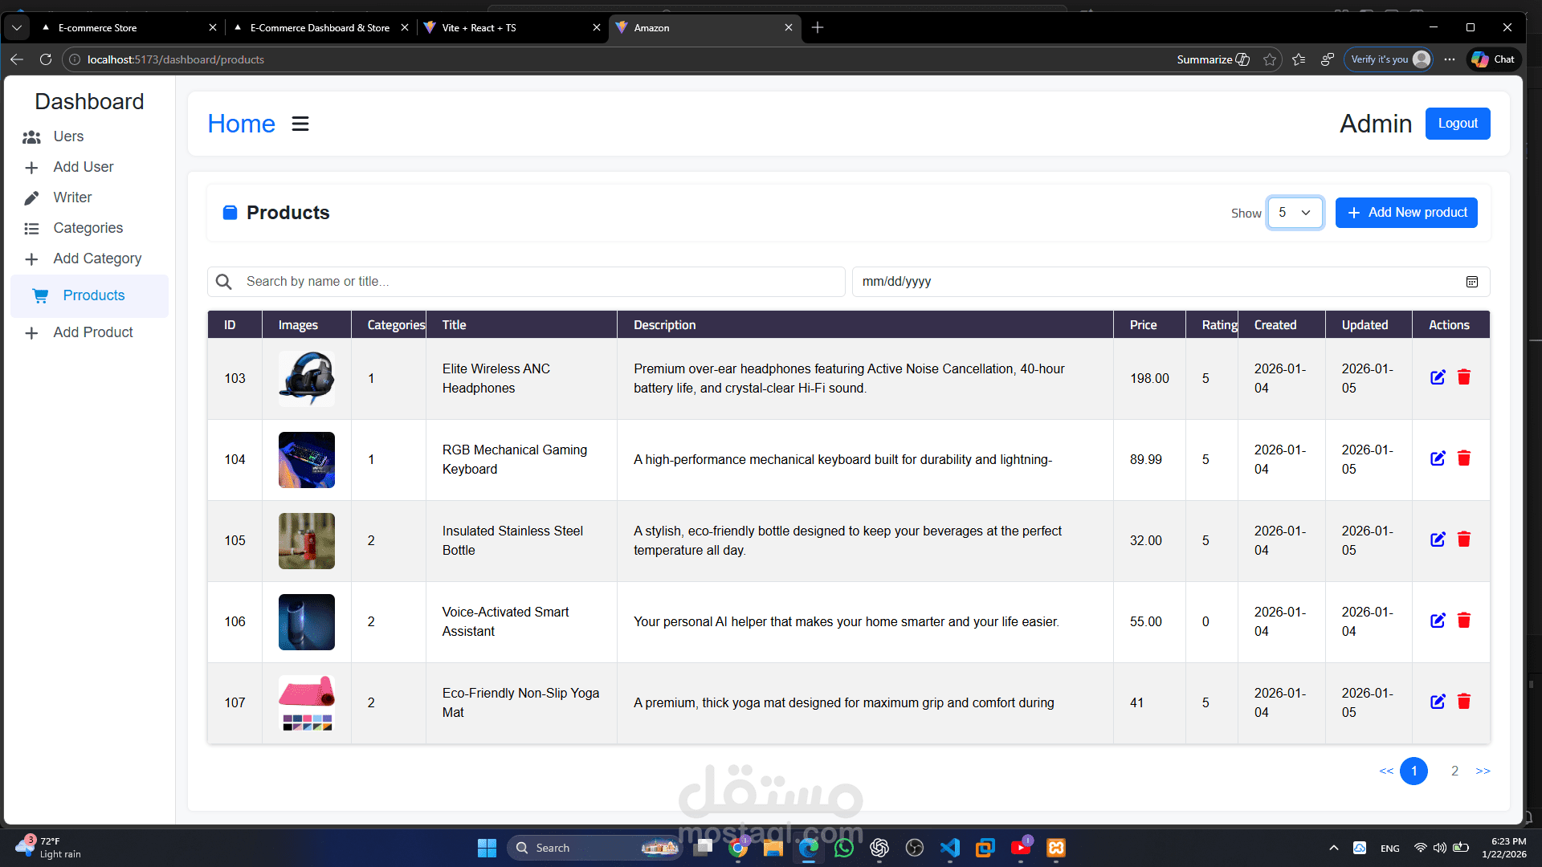Click Add New product button
1542x867 pixels.
point(1406,213)
